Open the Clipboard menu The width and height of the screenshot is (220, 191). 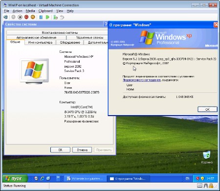point(45,11)
